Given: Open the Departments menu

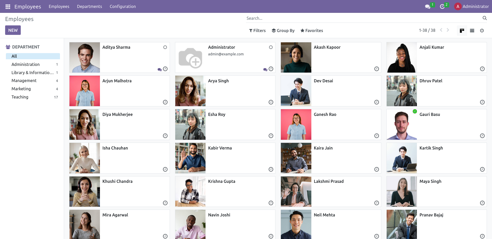Looking at the screenshot, I should pyautogui.click(x=89, y=6).
